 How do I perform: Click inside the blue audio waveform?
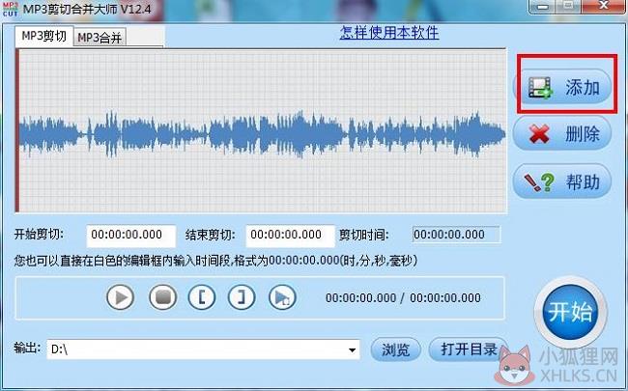tap(263, 134)
